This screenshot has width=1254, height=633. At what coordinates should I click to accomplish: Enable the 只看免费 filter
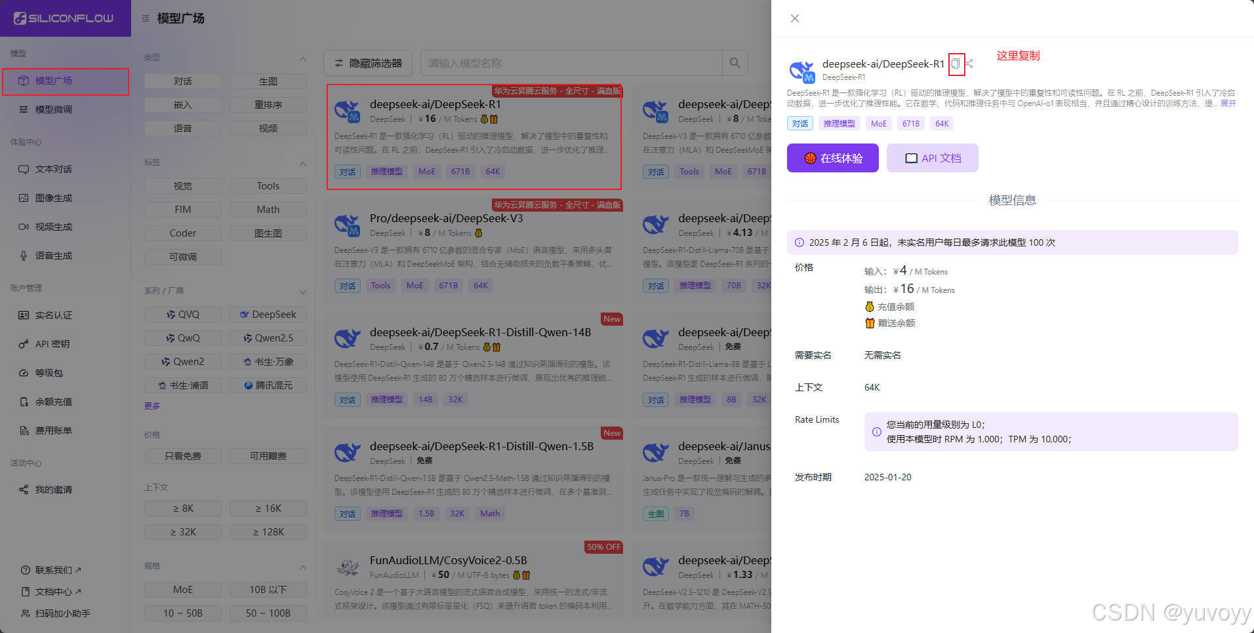tap(182, 455)
